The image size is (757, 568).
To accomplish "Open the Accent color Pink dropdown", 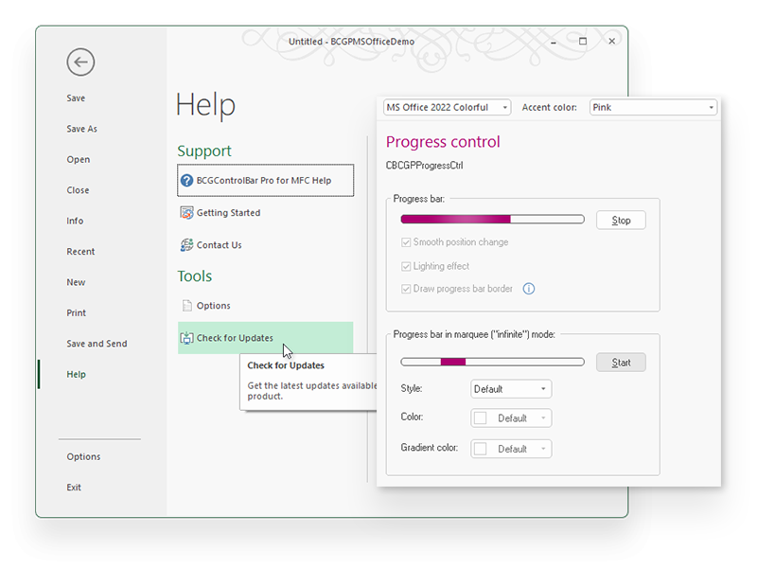I will (653, 108).
